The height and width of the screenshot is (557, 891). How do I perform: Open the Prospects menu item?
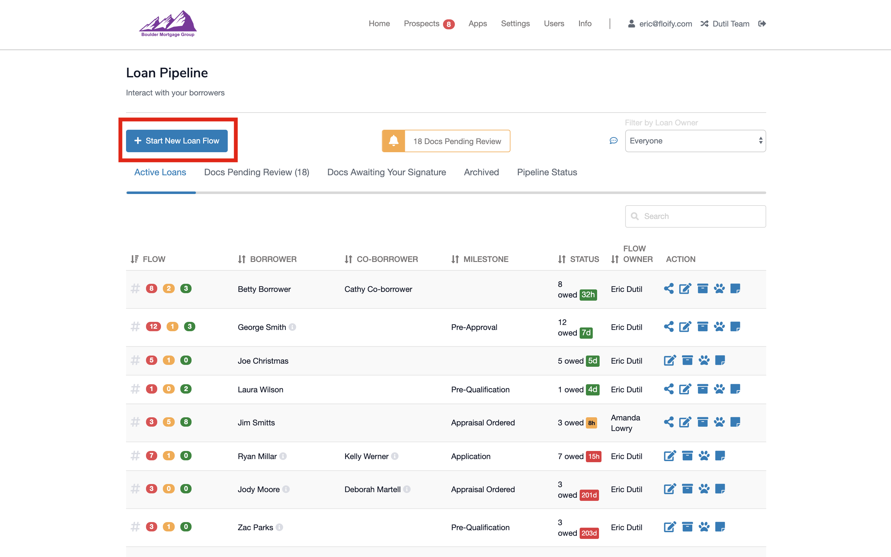(421, 24)
